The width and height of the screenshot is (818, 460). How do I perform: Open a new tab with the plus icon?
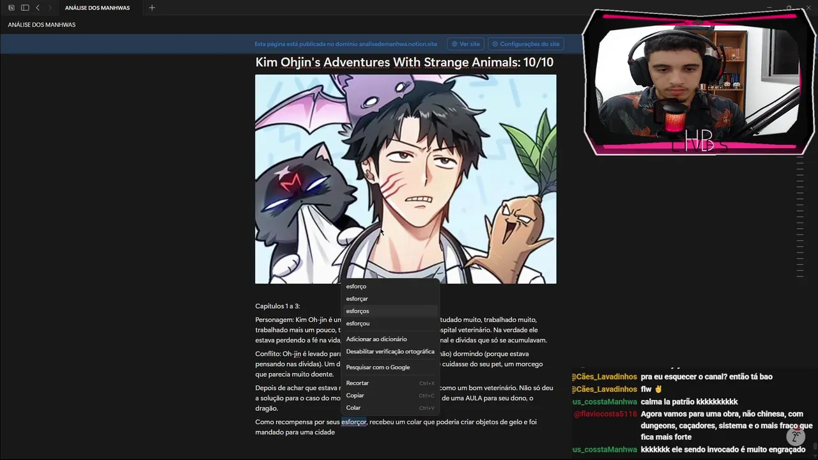(x=152, y=8)
